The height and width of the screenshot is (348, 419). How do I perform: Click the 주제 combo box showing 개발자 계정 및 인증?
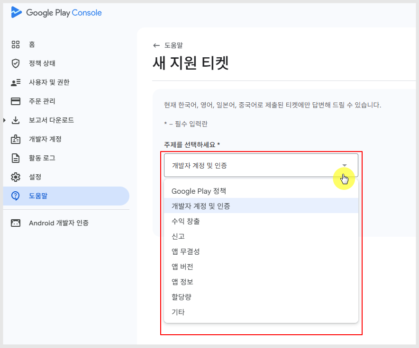251,165
